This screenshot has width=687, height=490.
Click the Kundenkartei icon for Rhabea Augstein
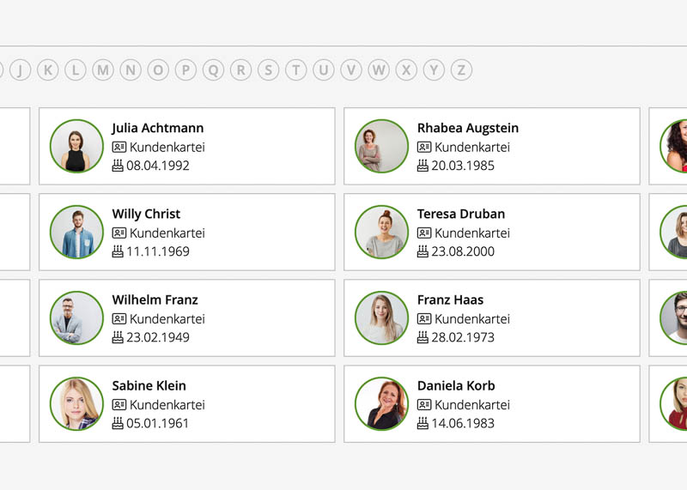tap(424, 147)
